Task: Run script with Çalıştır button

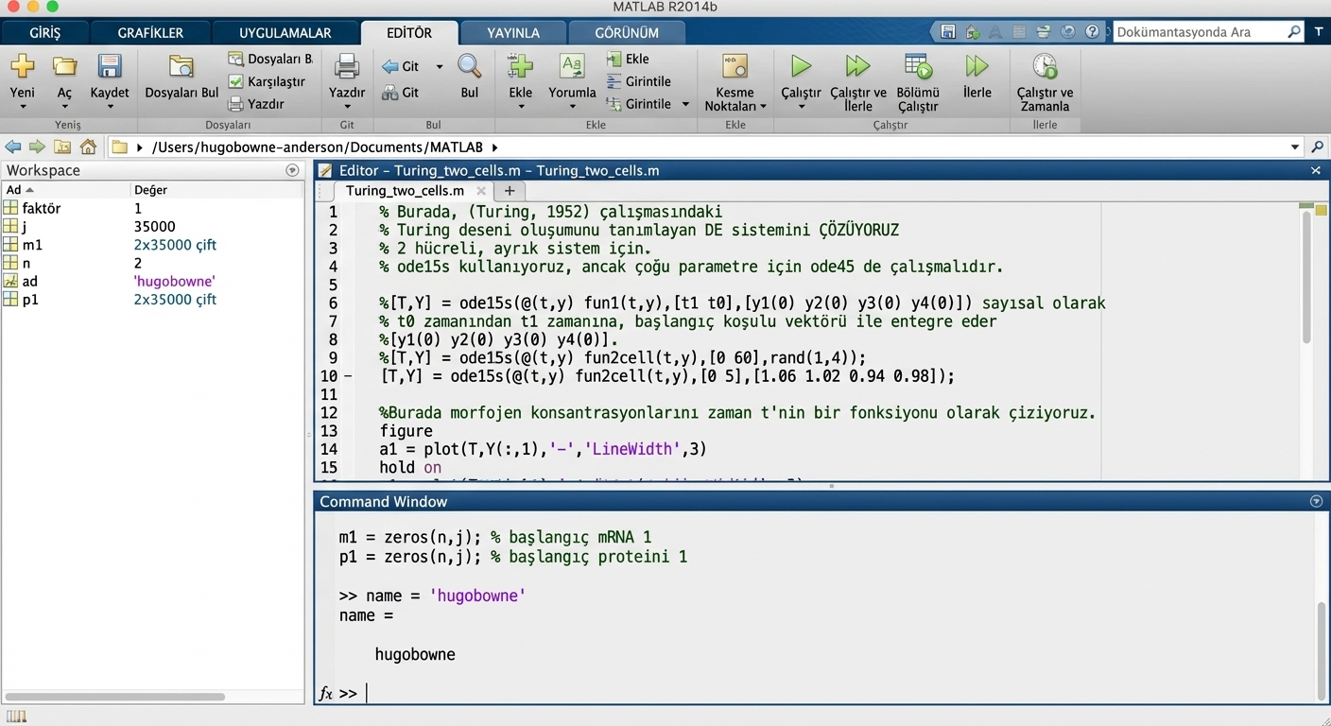Action: coord(801,68)
